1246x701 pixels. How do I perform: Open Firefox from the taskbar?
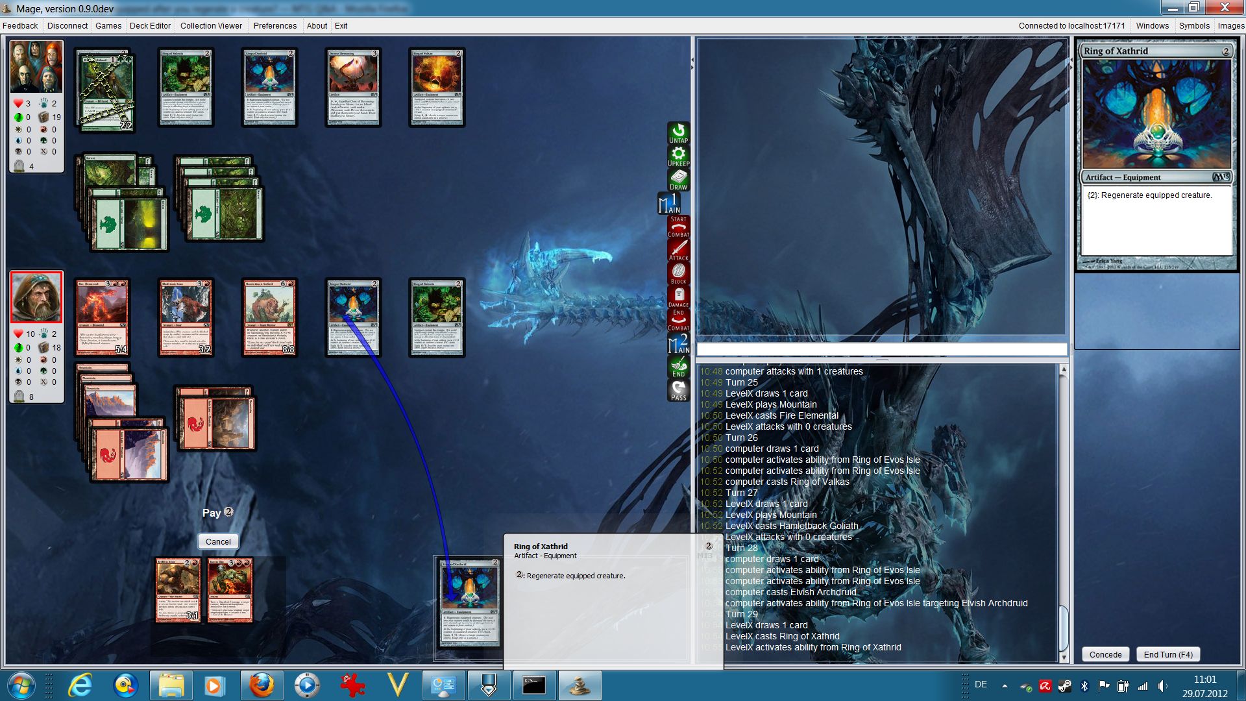[x=262, y=685]
